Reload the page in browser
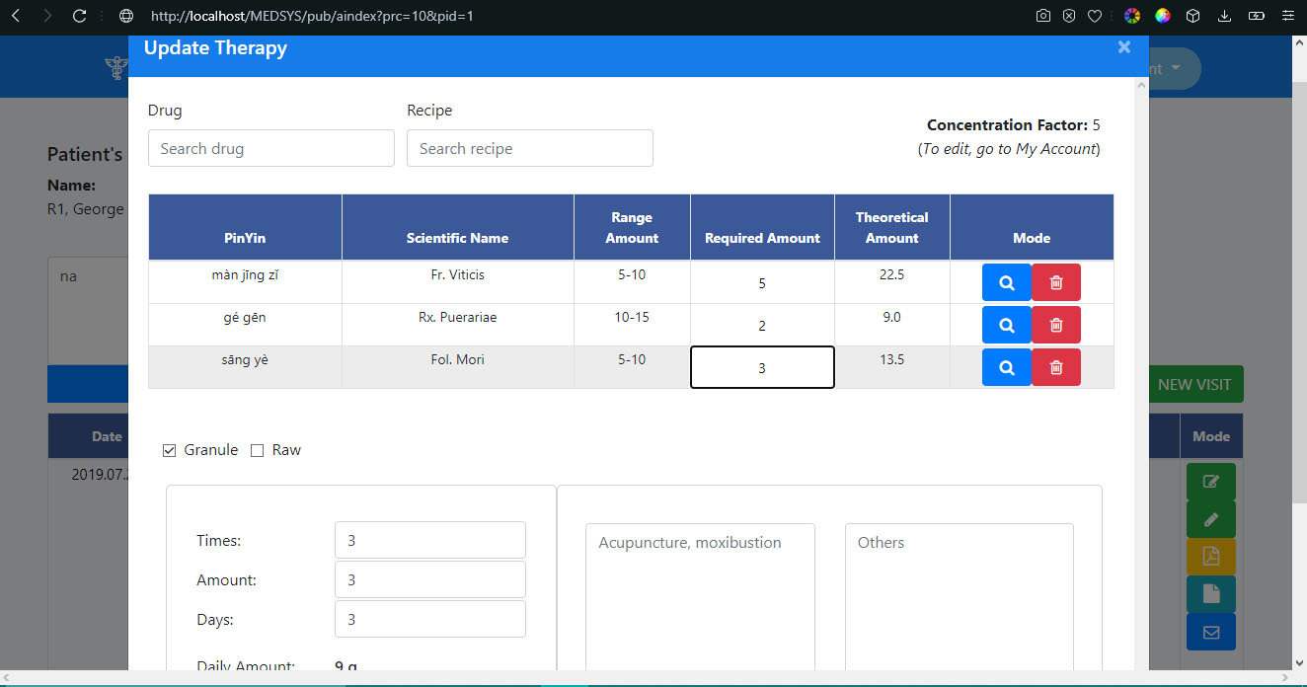This screenshot has height=687, width=1307. point(80,16)
